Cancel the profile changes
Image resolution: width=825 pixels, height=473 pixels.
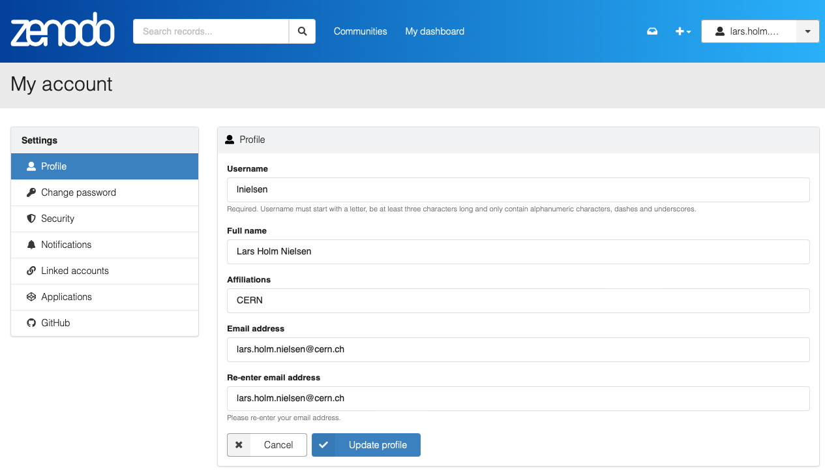pos(267,445)
